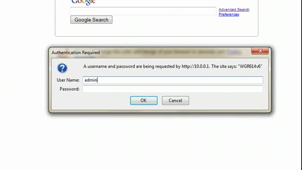Open the Preferences link
The width and height of the screenshot is (302, 170).
[x=229, y=15]
